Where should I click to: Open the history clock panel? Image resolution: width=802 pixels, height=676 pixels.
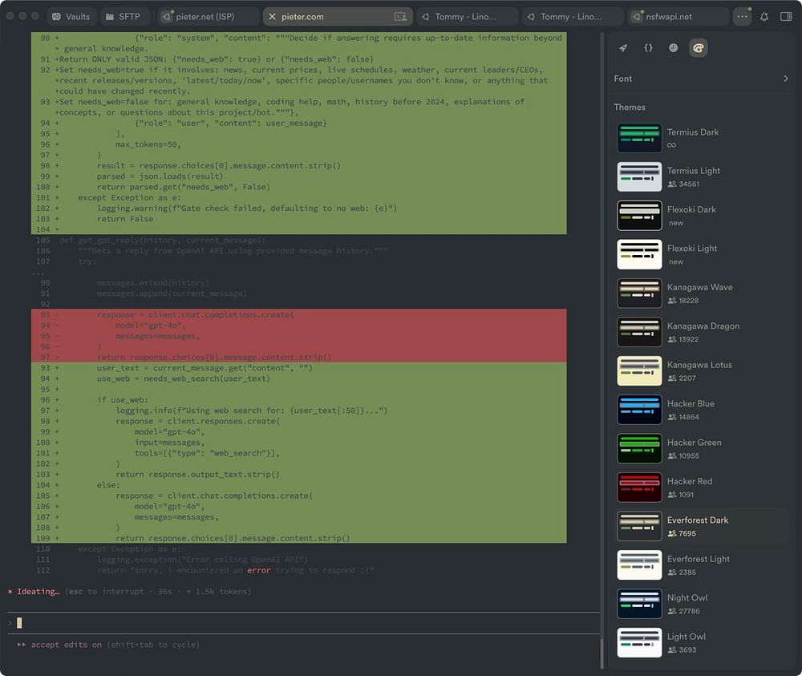673,48
